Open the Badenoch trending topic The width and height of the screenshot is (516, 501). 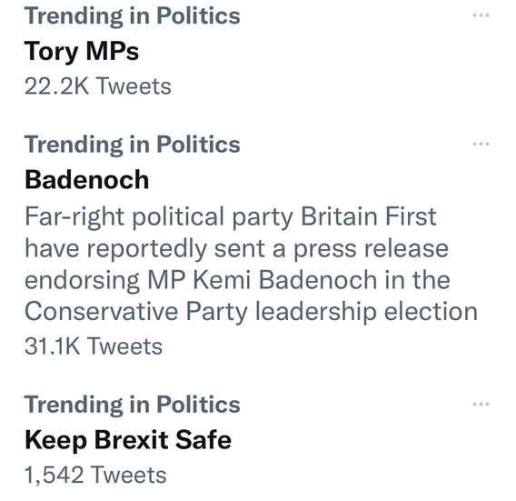pyautogui.click(x=87, y=180)
